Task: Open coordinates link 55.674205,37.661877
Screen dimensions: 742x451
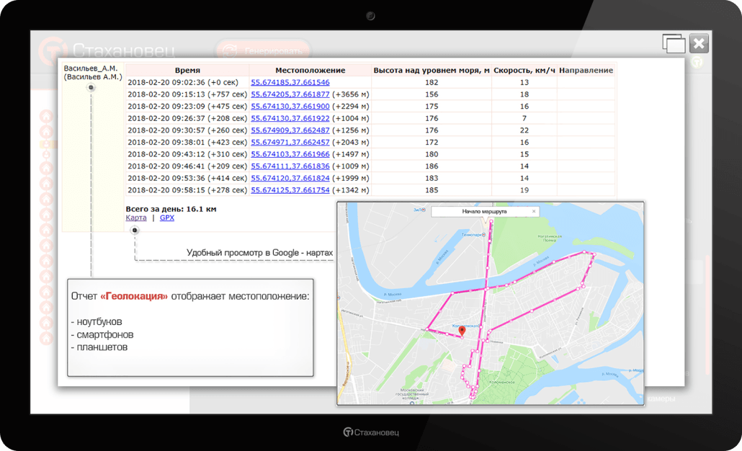Action: point(290,94)
